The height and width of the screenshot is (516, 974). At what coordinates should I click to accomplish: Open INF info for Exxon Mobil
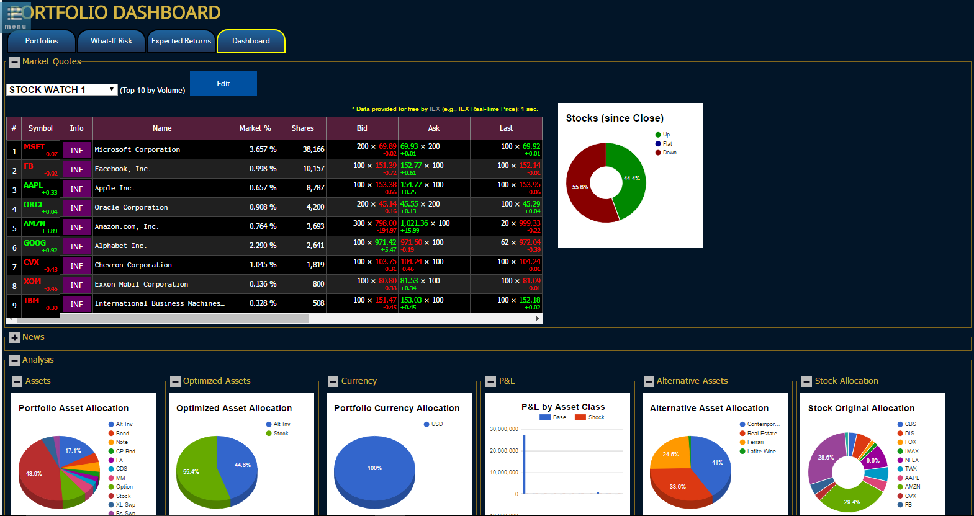point(76,285)
